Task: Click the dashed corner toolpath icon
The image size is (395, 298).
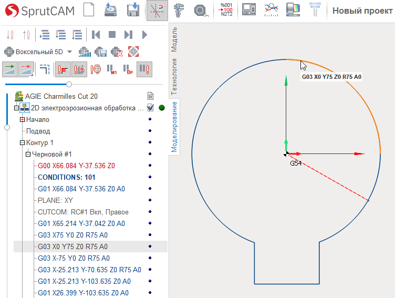Action: click(45, 69)
